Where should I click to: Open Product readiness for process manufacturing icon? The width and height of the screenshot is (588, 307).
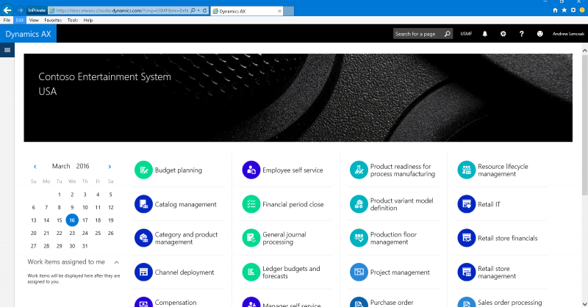[x=359, y=170]
